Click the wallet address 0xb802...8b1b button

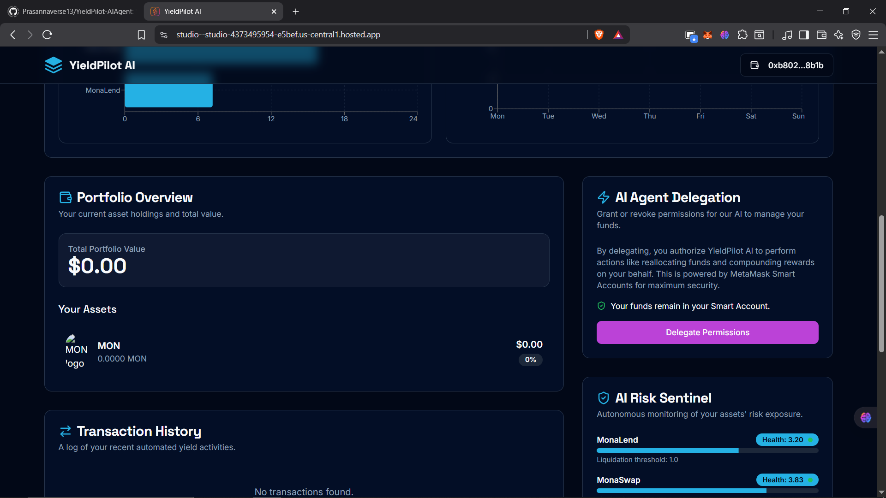click(787, 65)
